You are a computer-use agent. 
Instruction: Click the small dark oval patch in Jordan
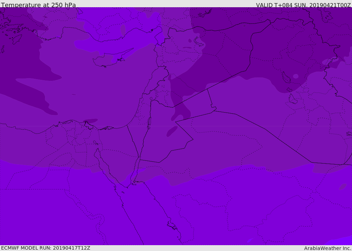coord(172,131)
